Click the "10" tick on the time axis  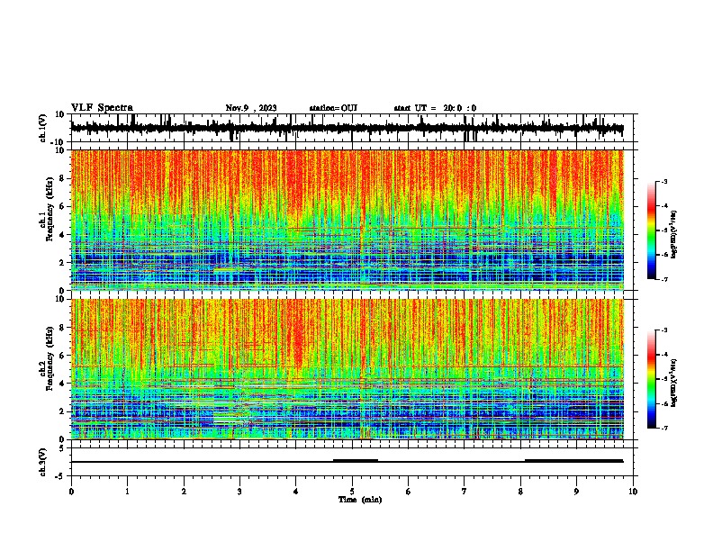(633, 492)
